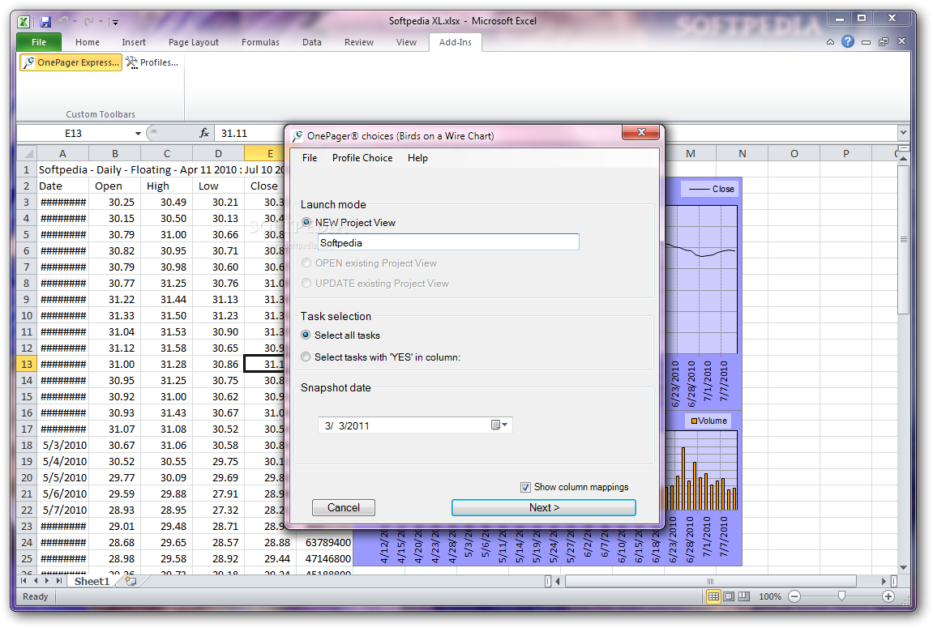The height and width of the screenshot is (628, 933).
Task: Open the Data ribbon tab
Action: (312, 42)
